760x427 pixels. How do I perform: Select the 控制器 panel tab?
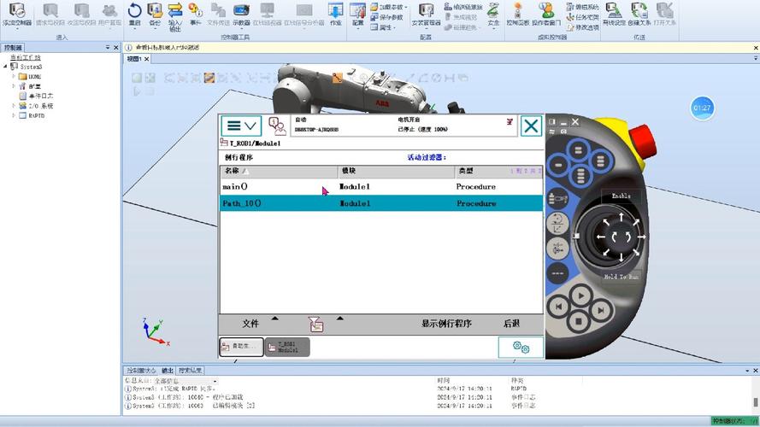pos(13,48)
